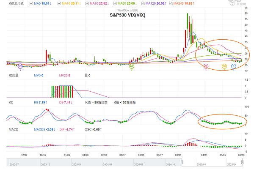The height and width of the screenshot is (169, 254).
Task: Select the pink 20 marker below the candles
Action: coord(206,66)
